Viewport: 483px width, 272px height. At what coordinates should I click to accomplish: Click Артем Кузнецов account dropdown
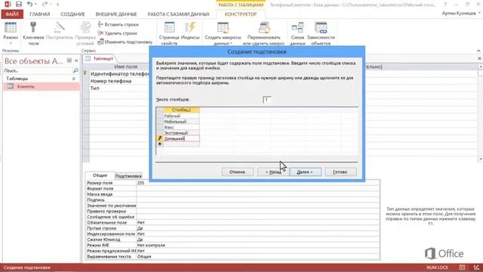click(461, 14)
